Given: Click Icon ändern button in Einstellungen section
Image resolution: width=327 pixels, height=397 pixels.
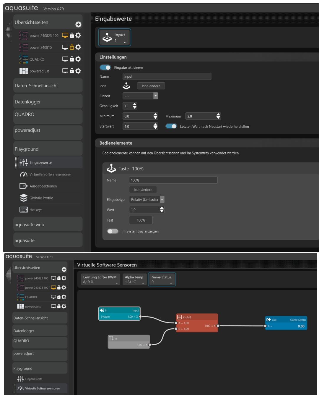Looking at the screenshot, I should [x=151, y=86].
